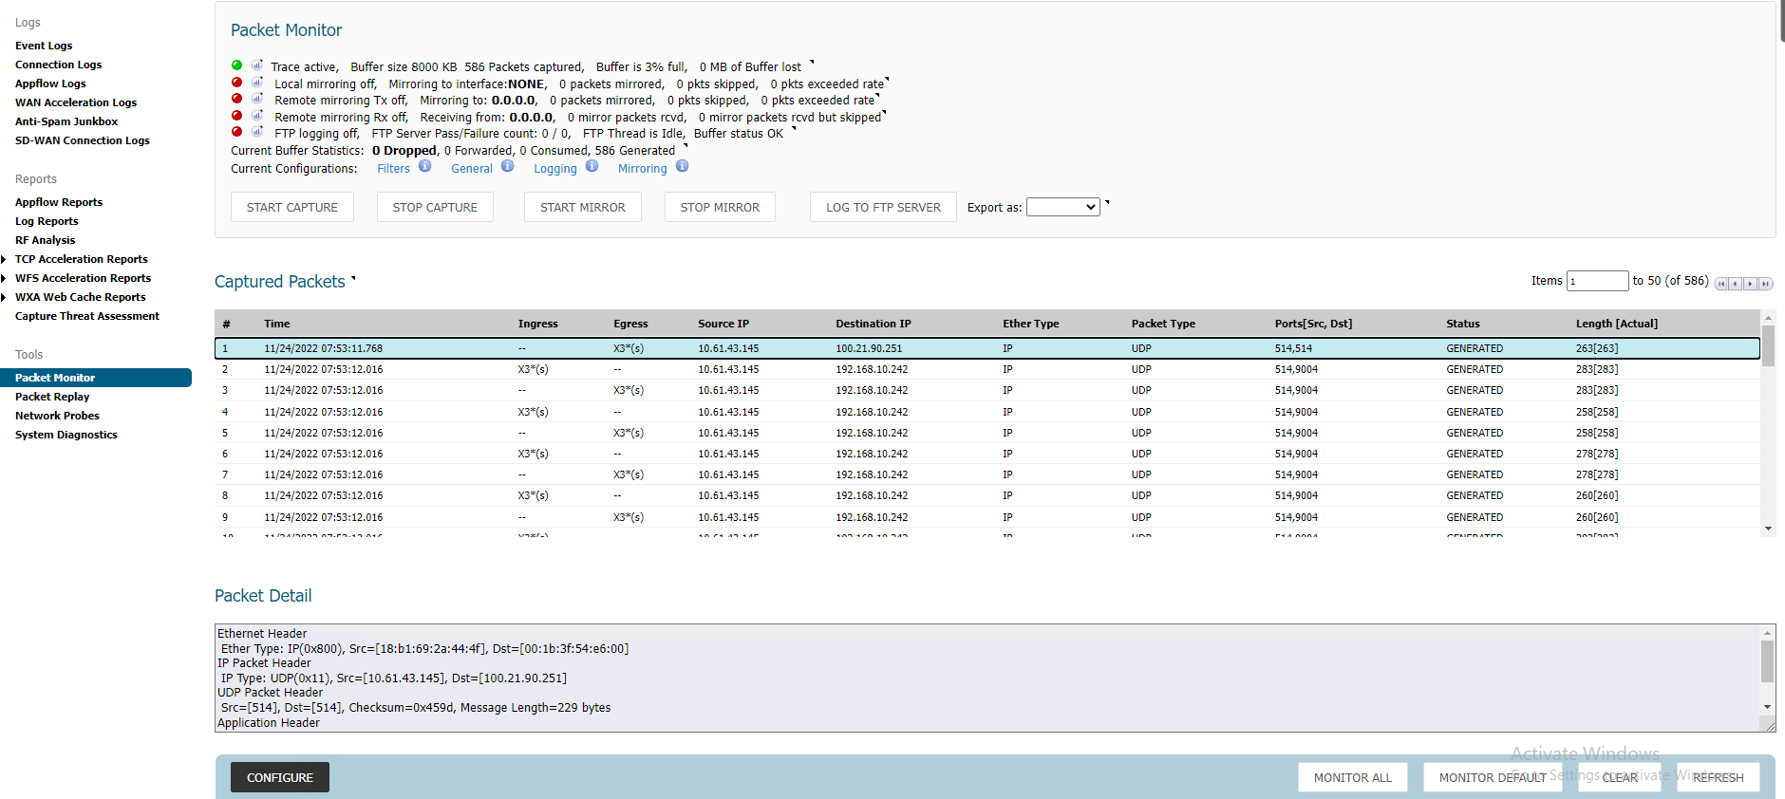
Task: Click the chart icon beside FTP logging off
Action: (257, 132)
